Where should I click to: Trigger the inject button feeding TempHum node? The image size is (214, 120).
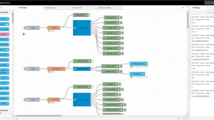pyautogui.click(x=25, y=69)
